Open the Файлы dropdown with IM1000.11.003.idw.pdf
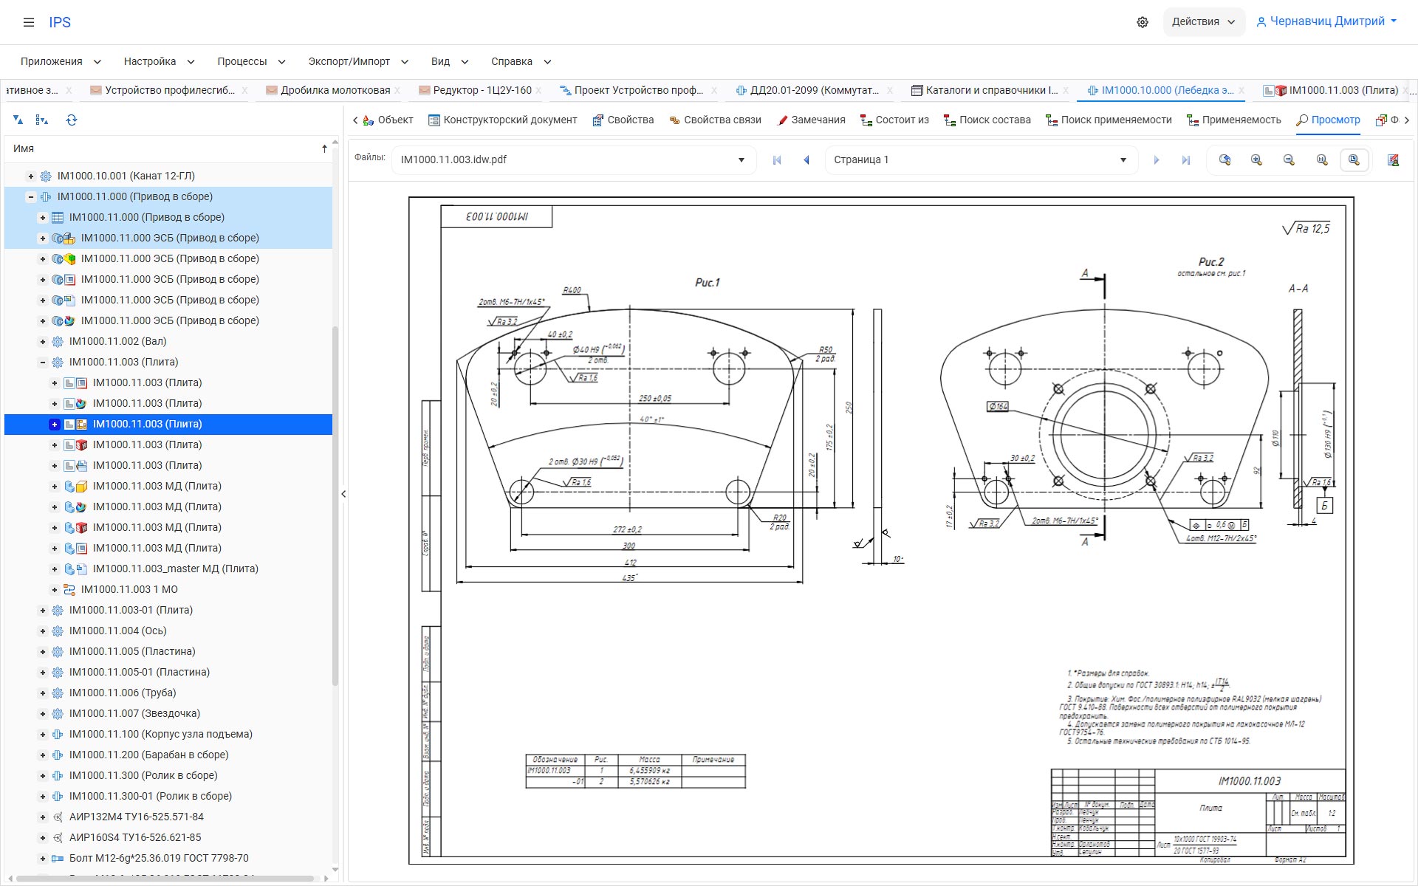 click(573, 160)
